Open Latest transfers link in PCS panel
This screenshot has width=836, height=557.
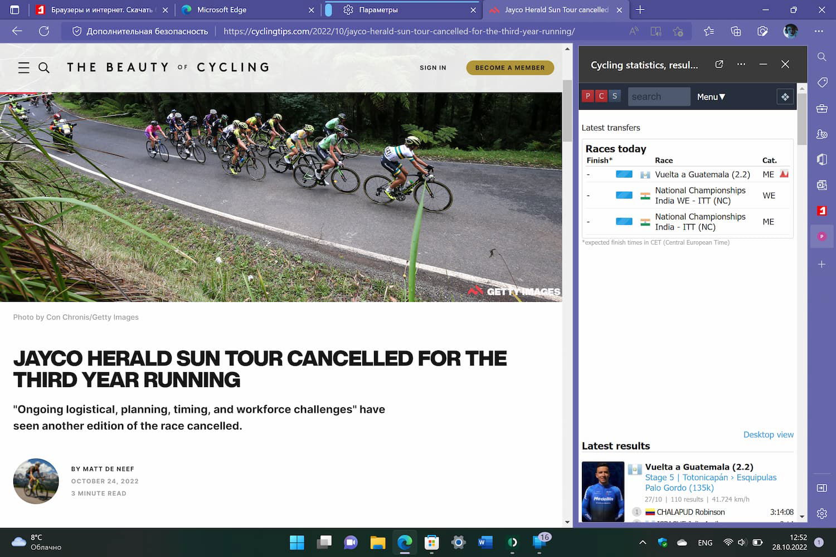(611, 128)
